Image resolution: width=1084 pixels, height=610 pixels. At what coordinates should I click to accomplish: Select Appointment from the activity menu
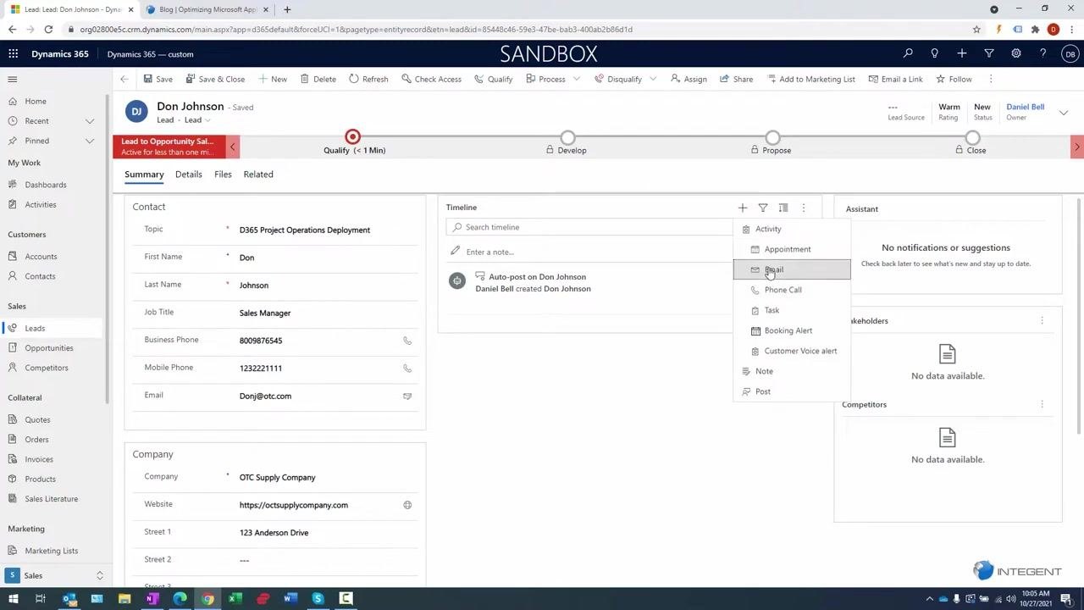point(792,249)
